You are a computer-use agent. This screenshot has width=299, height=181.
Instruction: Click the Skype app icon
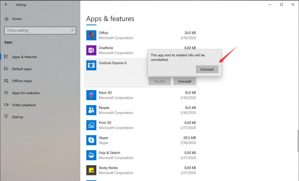91,140
